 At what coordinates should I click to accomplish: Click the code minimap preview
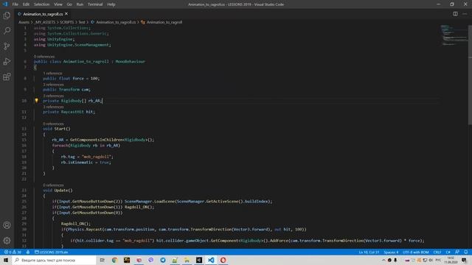pyautogui.click(x=454, y=35)
